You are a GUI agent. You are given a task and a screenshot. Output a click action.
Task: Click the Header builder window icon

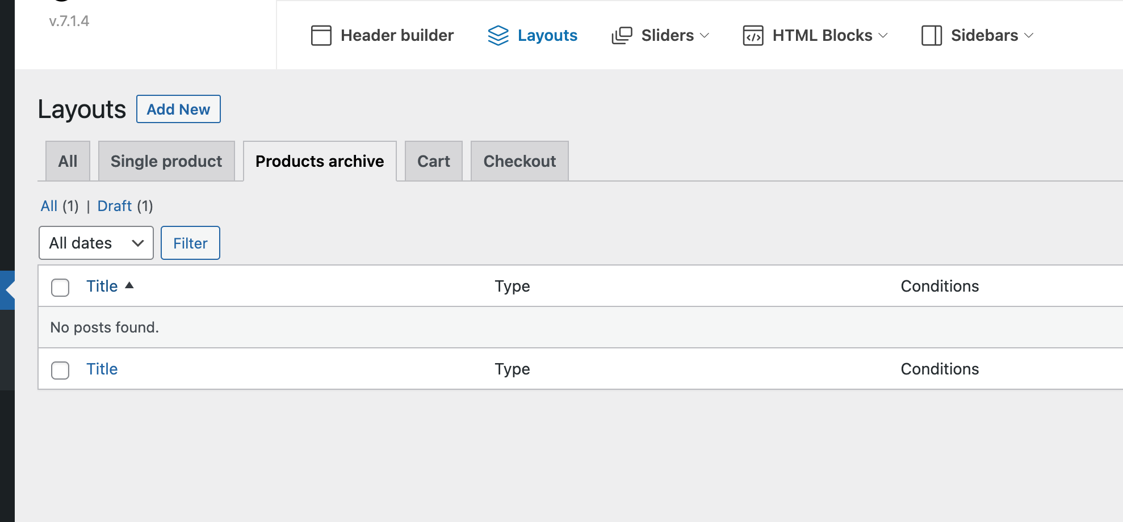321,35
